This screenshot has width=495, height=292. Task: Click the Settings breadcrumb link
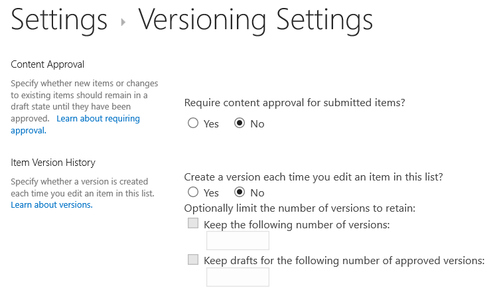click(59, 21)
